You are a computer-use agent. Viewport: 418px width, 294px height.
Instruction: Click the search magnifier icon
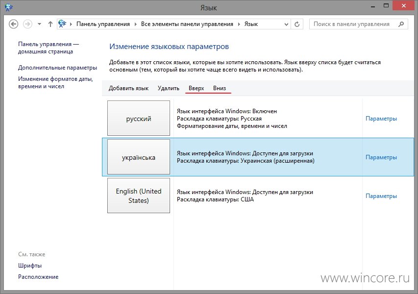coord(401,24)
